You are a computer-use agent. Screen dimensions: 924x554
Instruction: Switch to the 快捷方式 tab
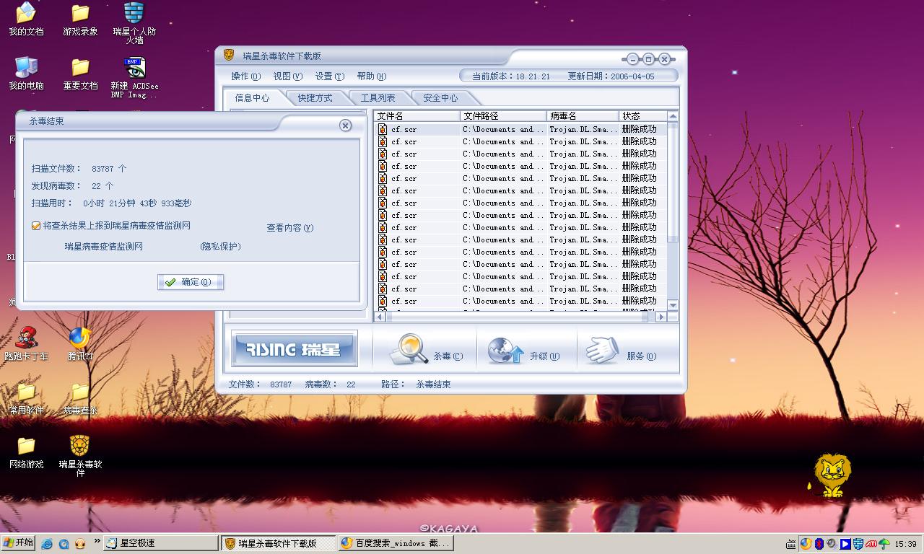[x=315, y=97]
